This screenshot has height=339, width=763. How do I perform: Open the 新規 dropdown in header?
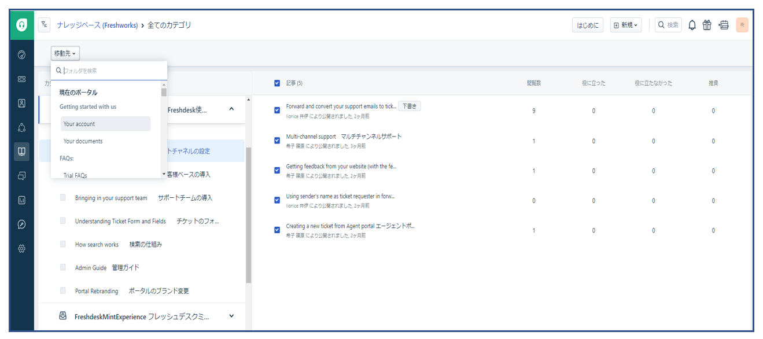click(x=626, y=25)
